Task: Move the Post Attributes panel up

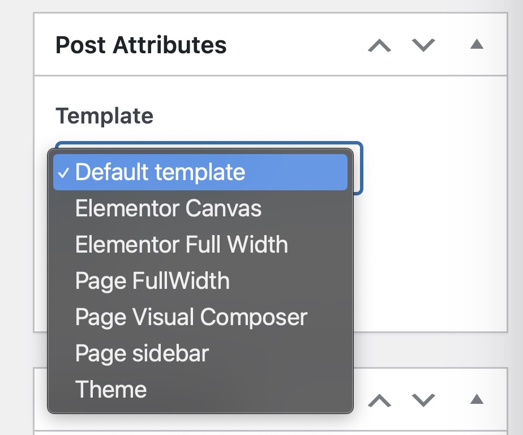Action: pos(379,45)
